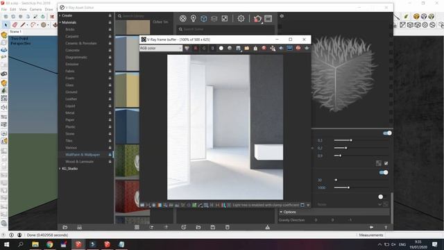
Task: Open the View menu in SketchUp
Action: [23, 9]
